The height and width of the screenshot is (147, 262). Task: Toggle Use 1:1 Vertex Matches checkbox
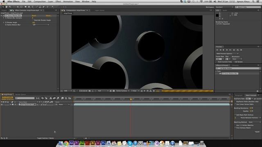235,125
